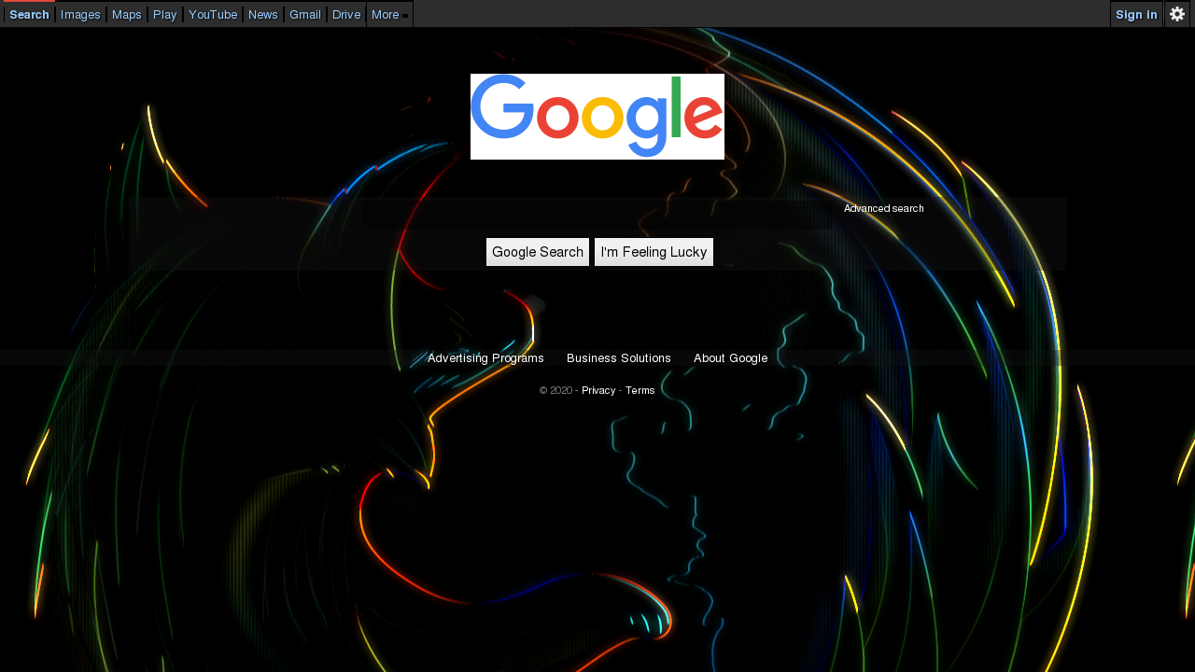The height and width of the screenshot is (672, 1195).
Task: Select the Search tab in top bar
Action: coord(29,14)
